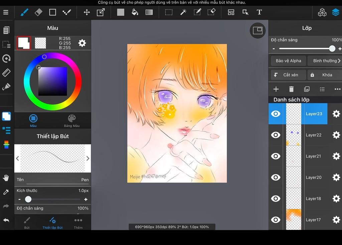Toggle Cắt xén clipping option

[x=288, y=75]
